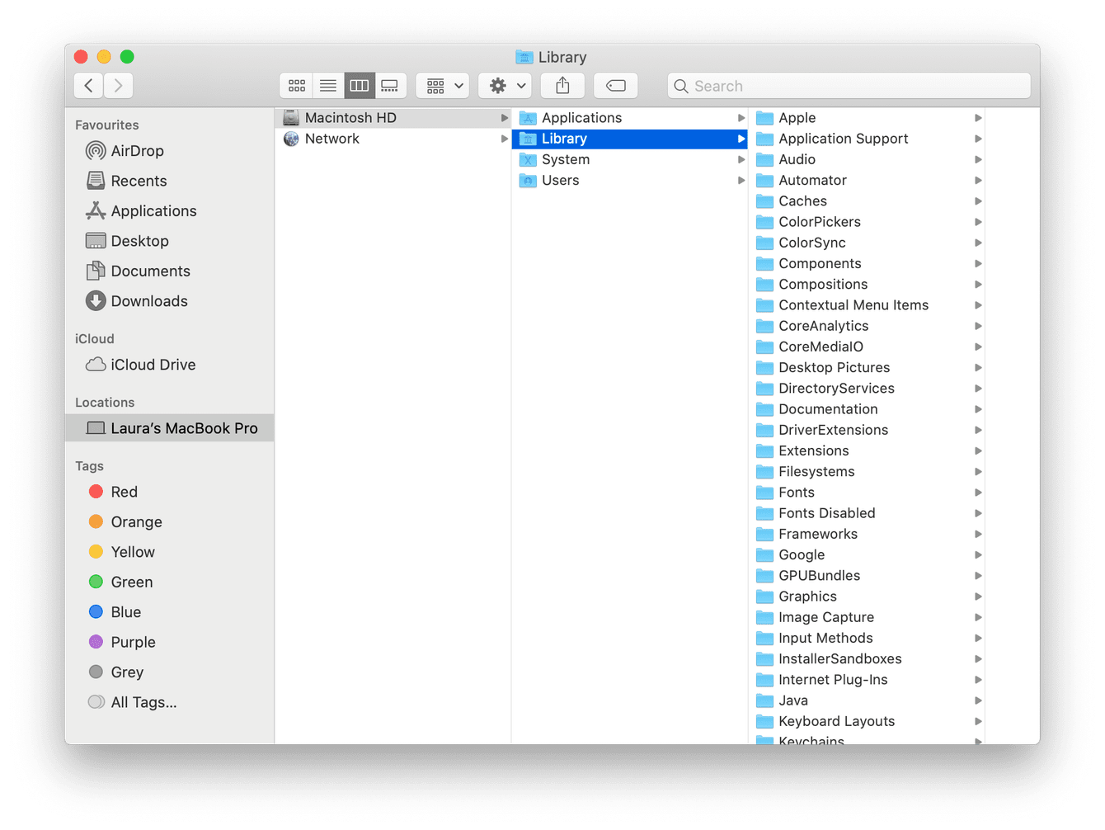Select the Red tag color swatch
The height and width of the screenshot is (830, 1105).
(95, 491)
